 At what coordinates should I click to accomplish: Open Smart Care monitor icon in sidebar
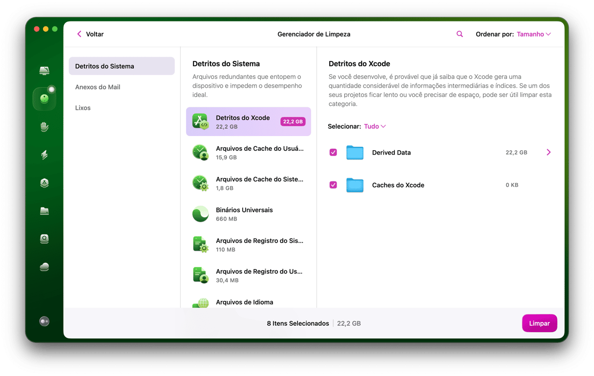tap(44, 71)
